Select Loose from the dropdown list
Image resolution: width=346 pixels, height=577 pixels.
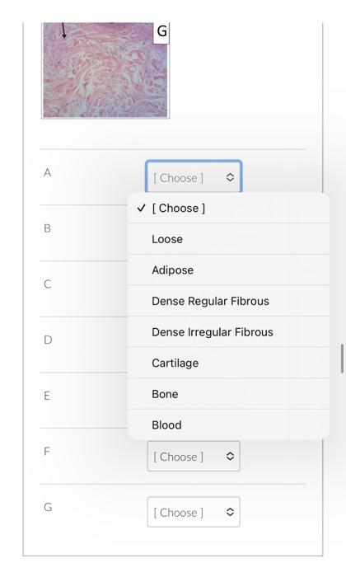click(228, 239)
